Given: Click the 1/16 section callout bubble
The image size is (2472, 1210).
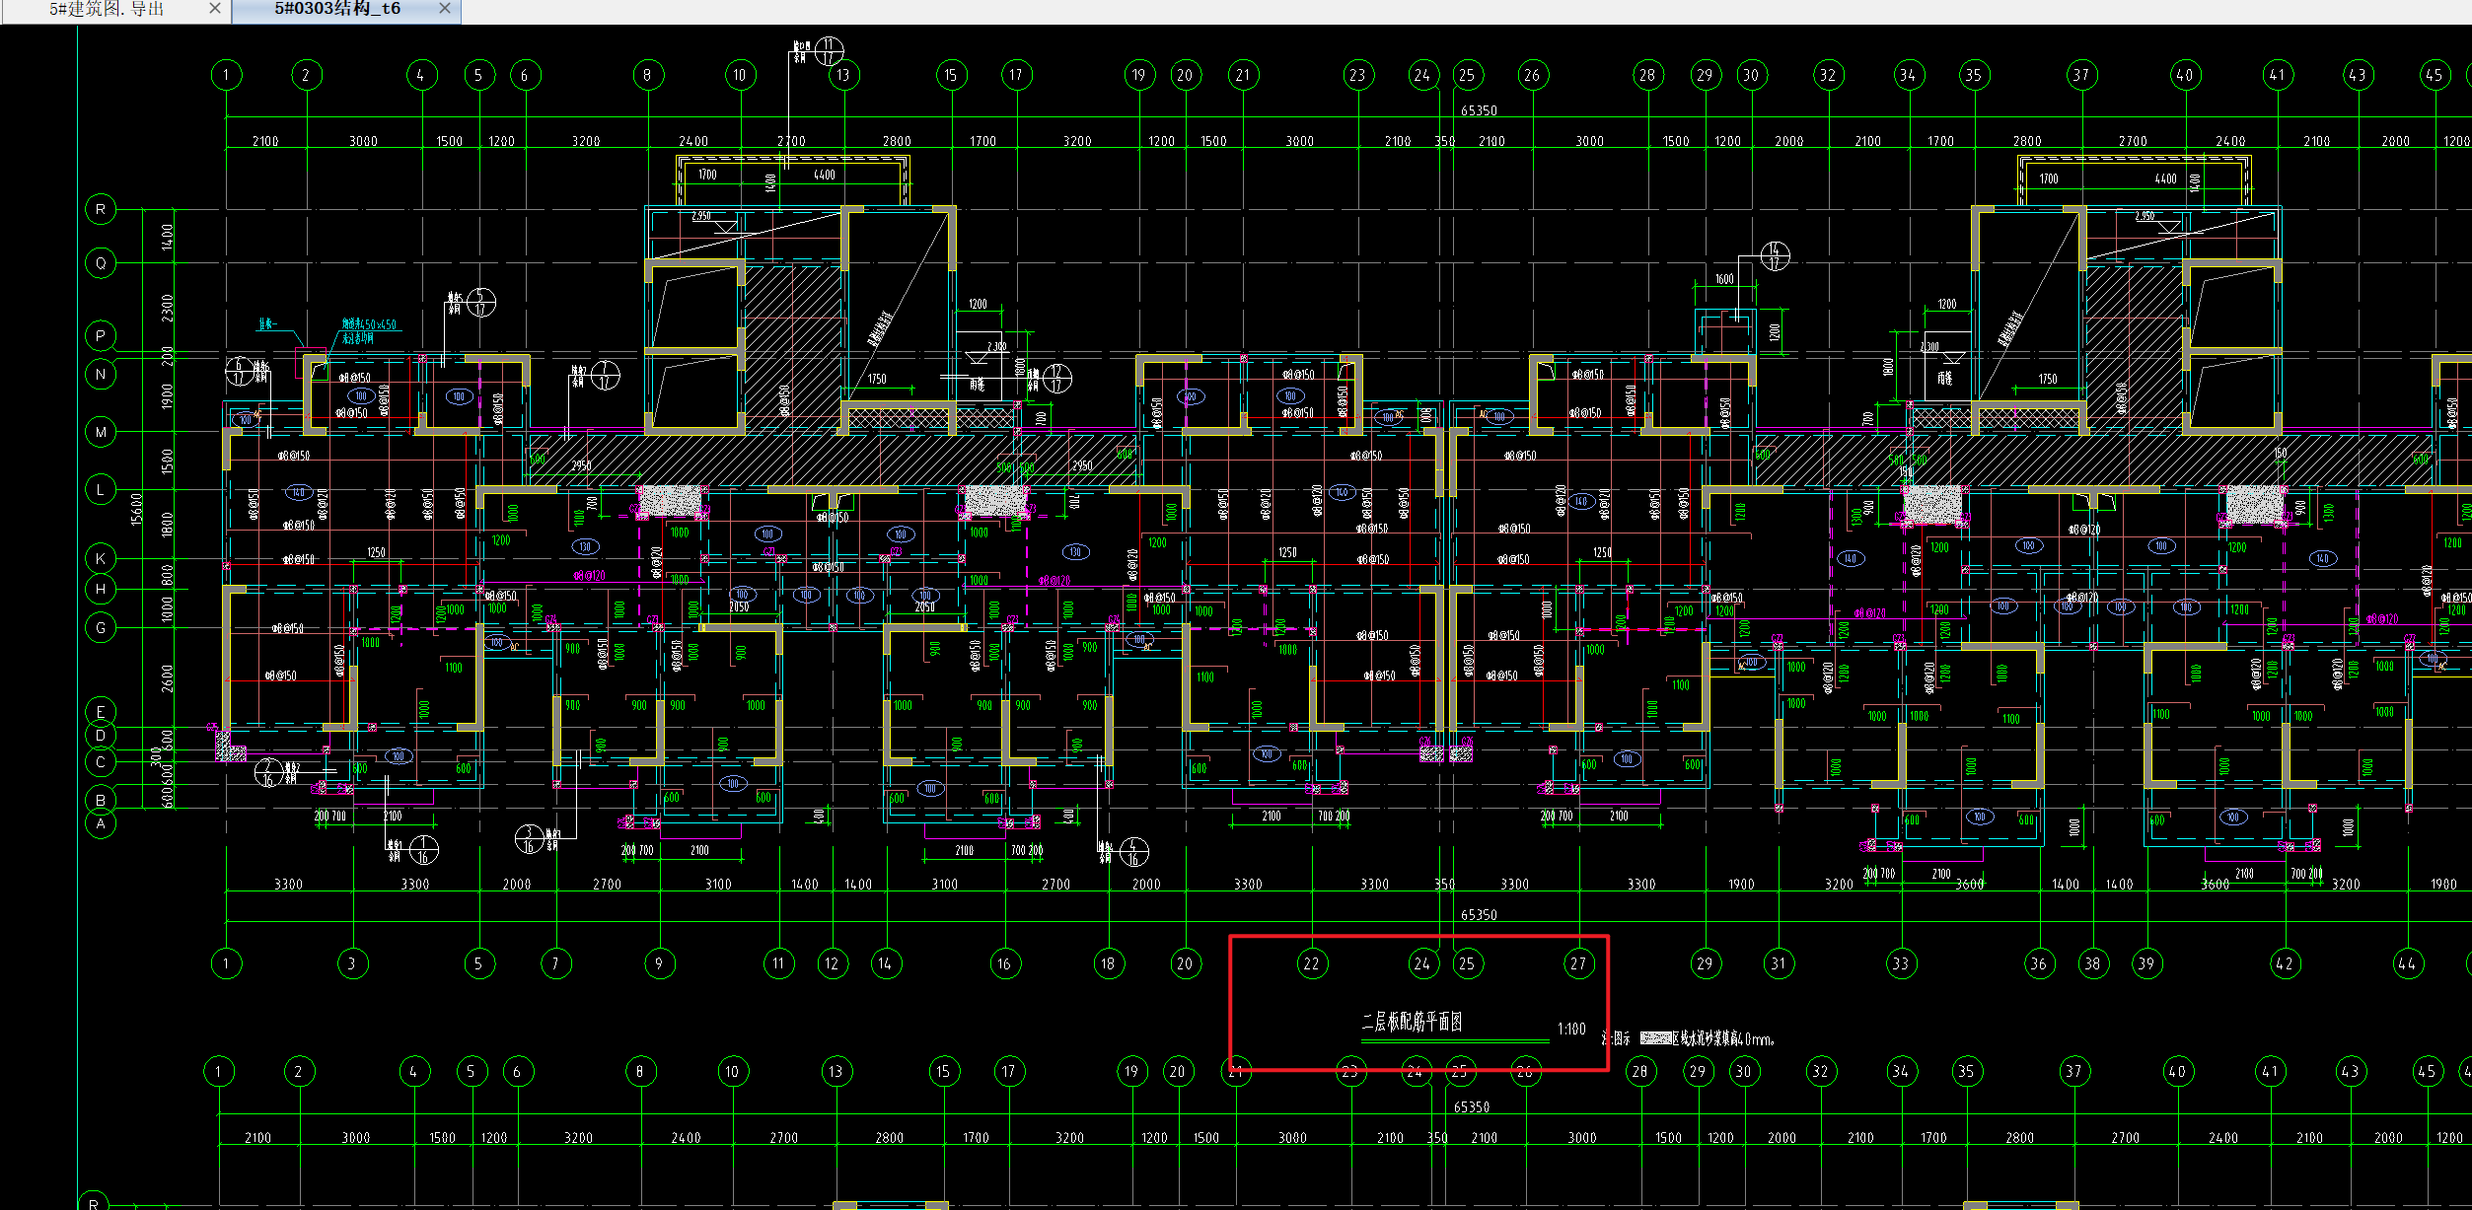Looking at the screenshot, I should click(x=424, y=849).
